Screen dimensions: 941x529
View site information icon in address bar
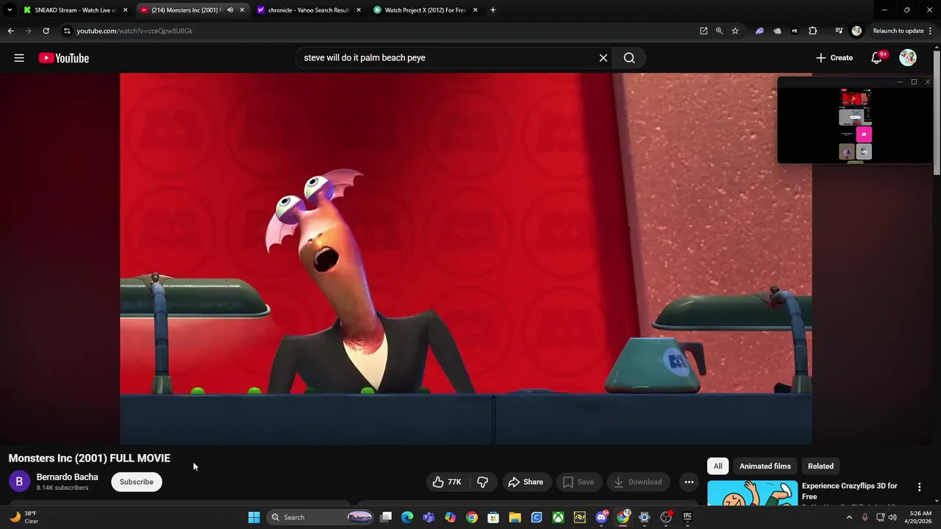click(66, 31)
